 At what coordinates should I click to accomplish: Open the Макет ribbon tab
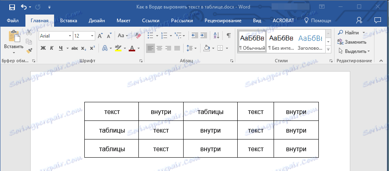pos(123,21)
